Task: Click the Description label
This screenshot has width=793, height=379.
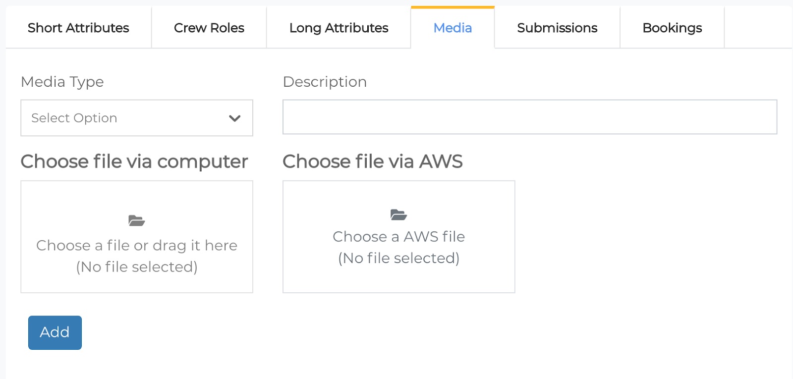Action: click(325, 82)
